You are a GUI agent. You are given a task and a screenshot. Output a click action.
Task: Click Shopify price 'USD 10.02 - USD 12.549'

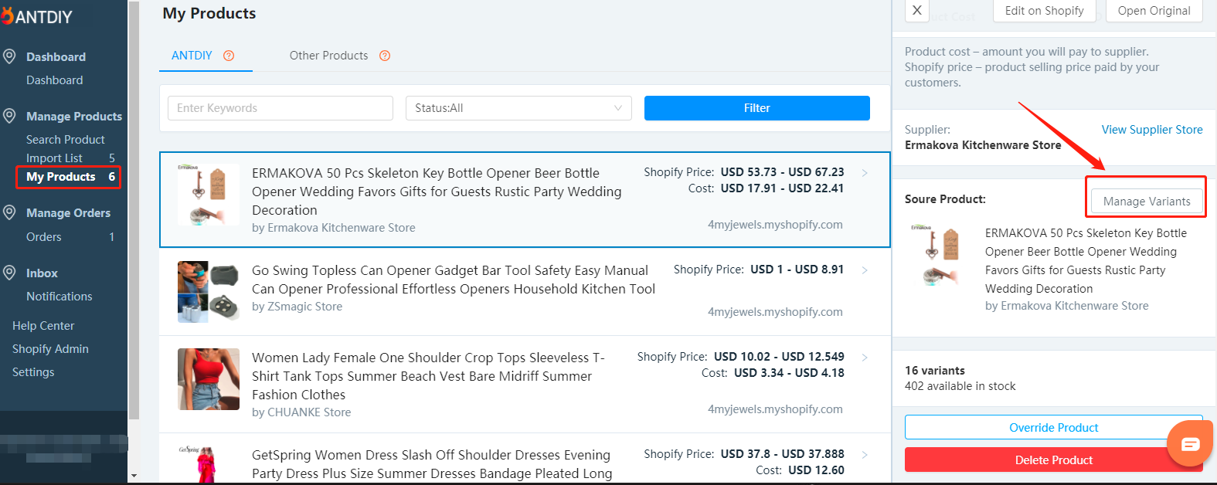(779, 357)
